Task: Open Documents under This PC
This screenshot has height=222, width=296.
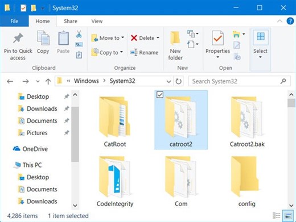Action: coord(38,189)
